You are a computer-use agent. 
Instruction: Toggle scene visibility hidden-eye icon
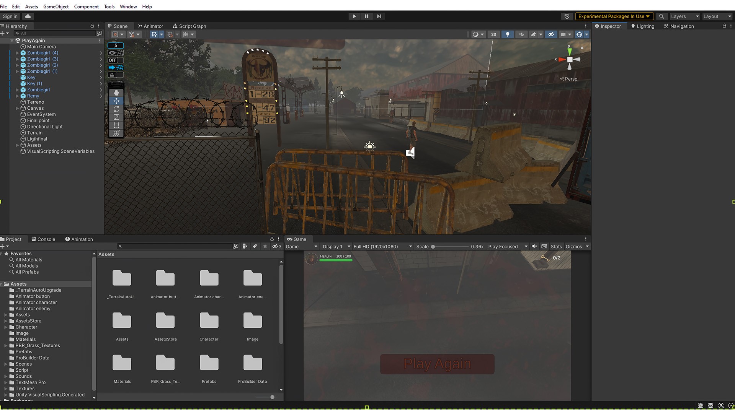pos(551,34)
